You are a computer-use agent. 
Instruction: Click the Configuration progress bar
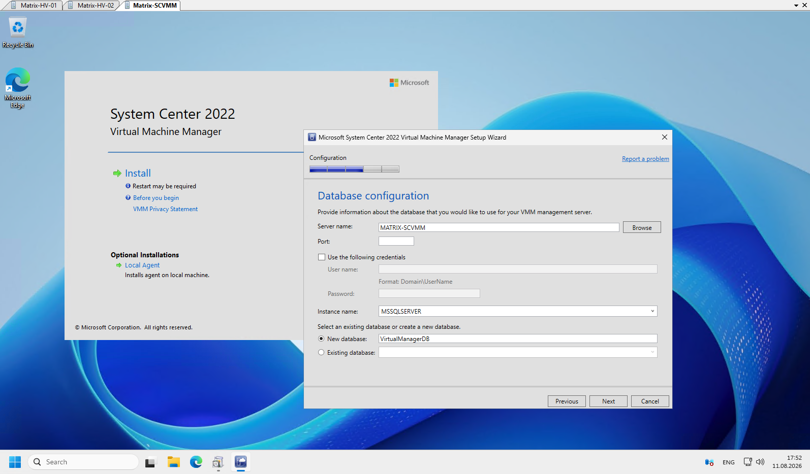pos(354,169)
